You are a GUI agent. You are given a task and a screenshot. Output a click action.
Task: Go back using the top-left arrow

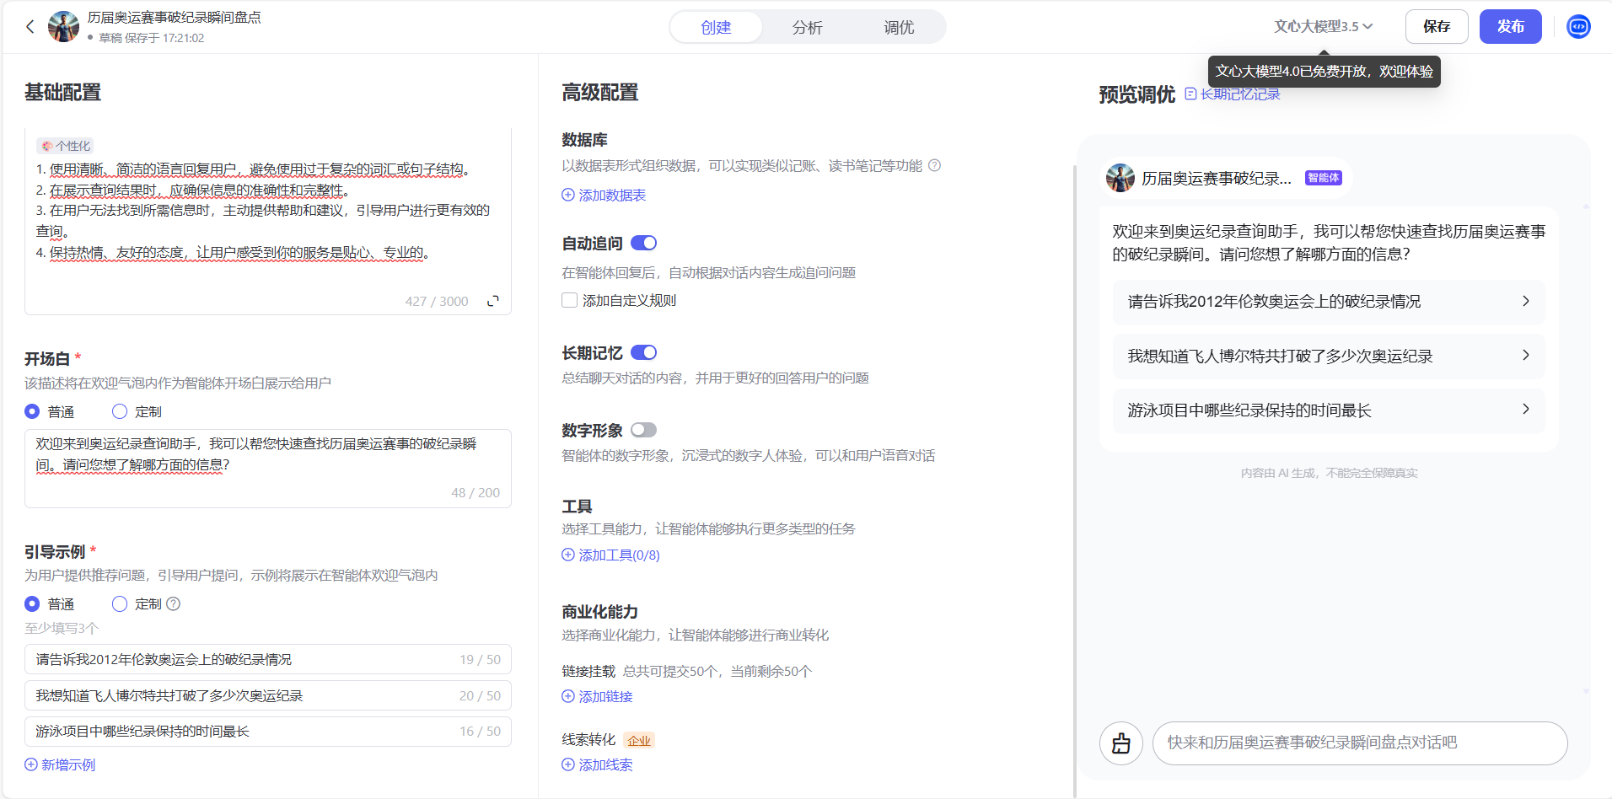30,26
